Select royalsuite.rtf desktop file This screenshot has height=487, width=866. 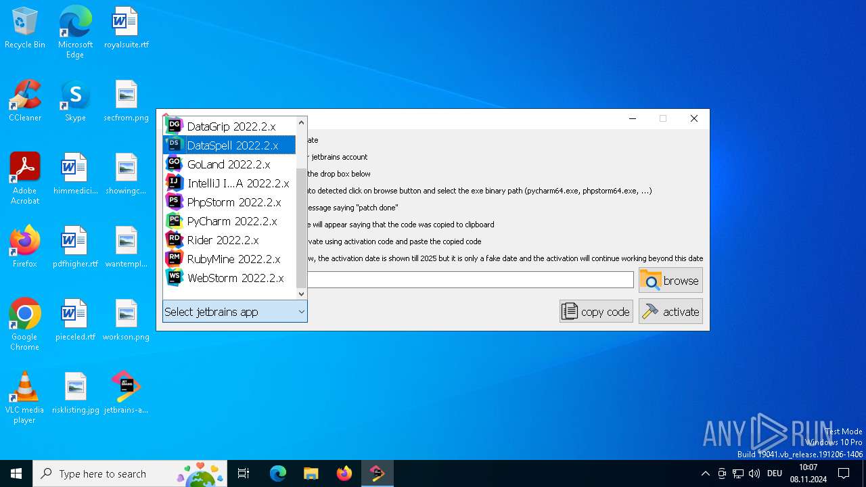click(x=126, y=28)
